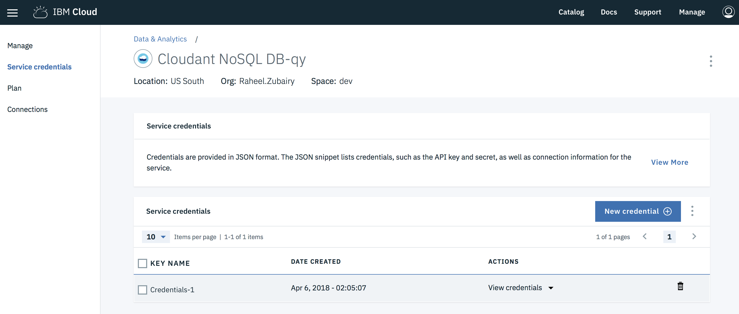The height and width of the screenshot is (314, 739).
Task: Select Connections in the left sidebar
Action: pyautogui.click(x=27, y=109)
